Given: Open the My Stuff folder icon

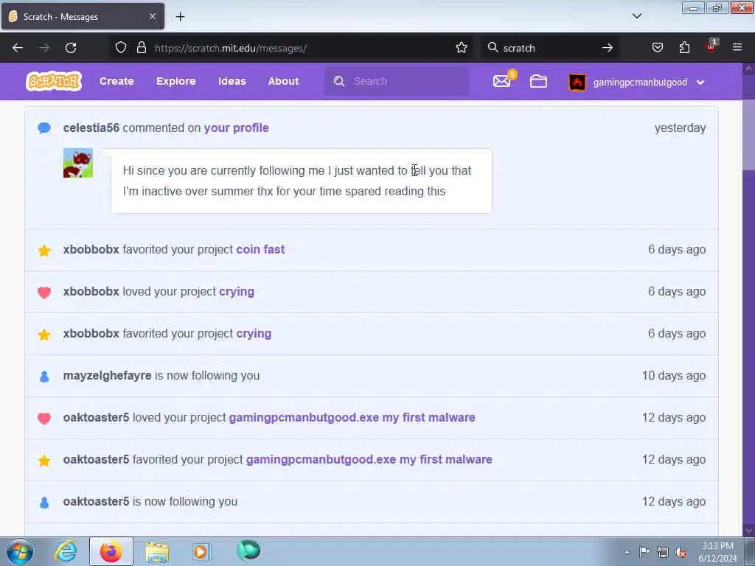Looking at the screenshot, I should point(538,81).
